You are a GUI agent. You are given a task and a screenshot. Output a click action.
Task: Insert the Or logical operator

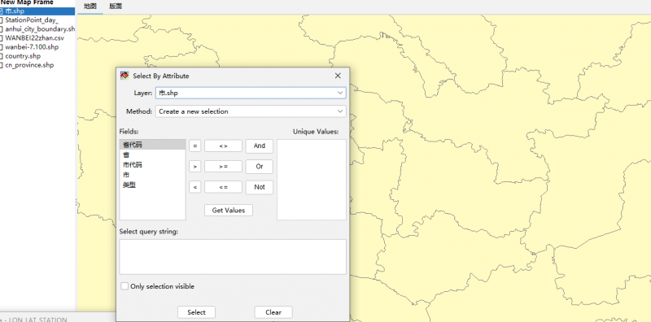point(259,167)
